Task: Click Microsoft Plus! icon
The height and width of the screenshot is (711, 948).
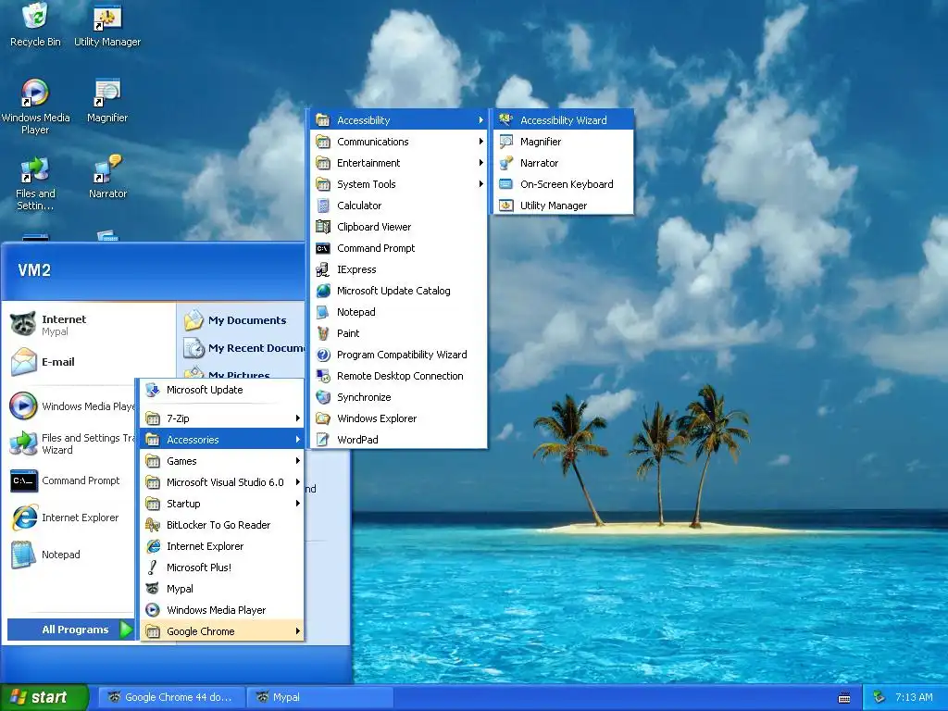Action: click(x=153, y=568)
